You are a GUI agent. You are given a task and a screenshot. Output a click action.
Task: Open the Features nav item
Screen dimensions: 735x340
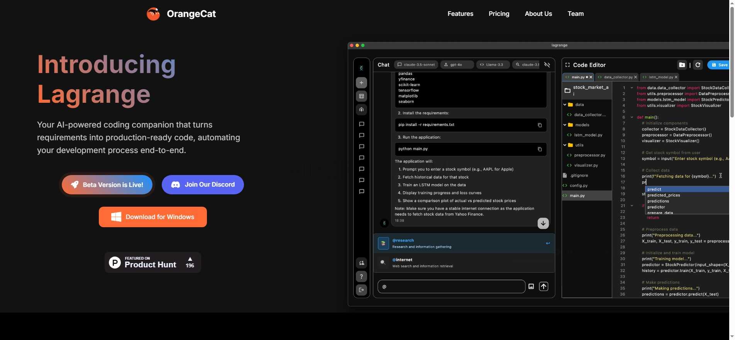pyautogui.click(x=460, y=14)
